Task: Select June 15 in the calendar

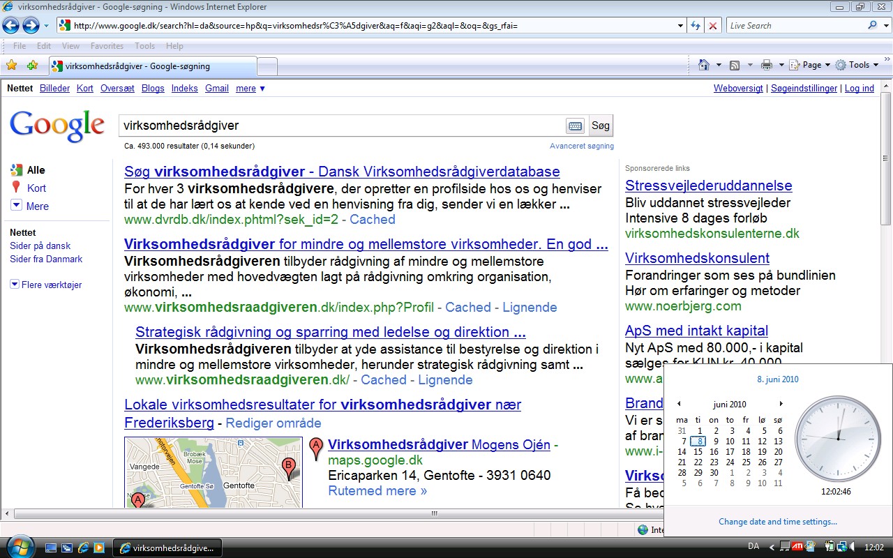Action: coord(698,452)
